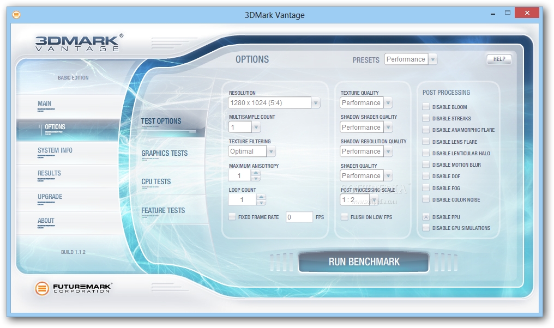The height and width of the screenshot is (328, 554).
Task: Expand the Shadow Shader Quality dropdown
Action: tap(388, 127)
